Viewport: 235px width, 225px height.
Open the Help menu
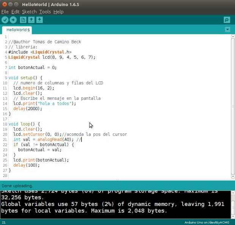[x=58, y=12]
